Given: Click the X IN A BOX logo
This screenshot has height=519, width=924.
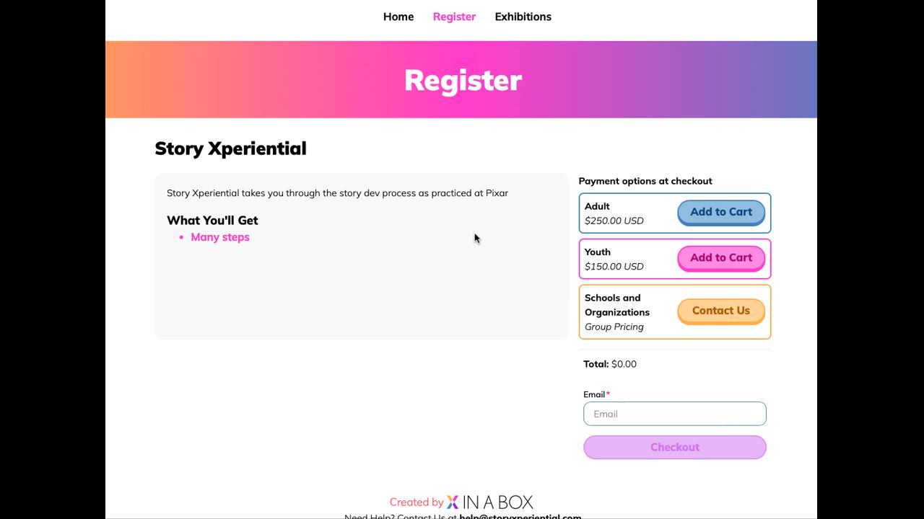Looking at the screenshot, I should coord(489,502).
